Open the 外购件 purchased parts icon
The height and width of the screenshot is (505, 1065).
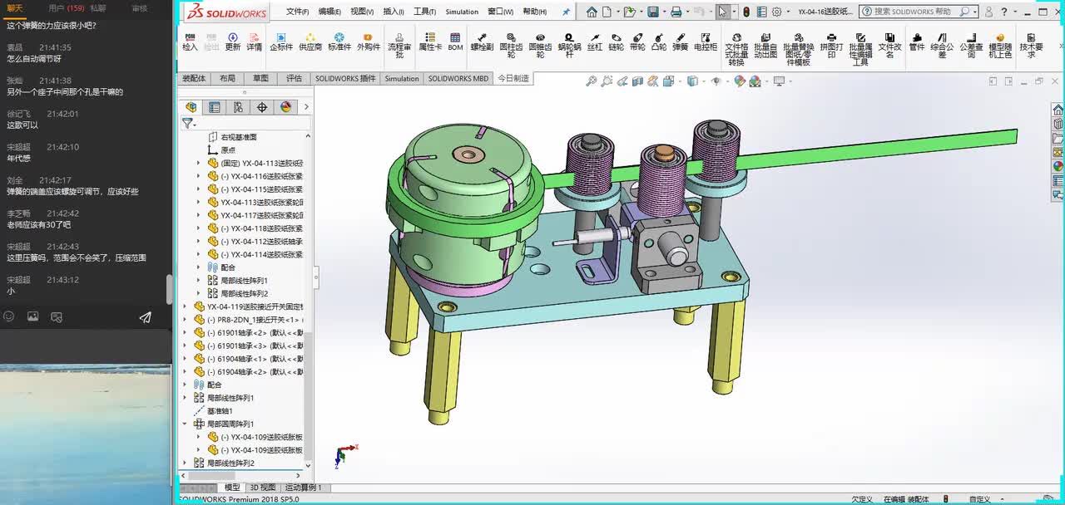pyautogui.click(x=369, y=42)
